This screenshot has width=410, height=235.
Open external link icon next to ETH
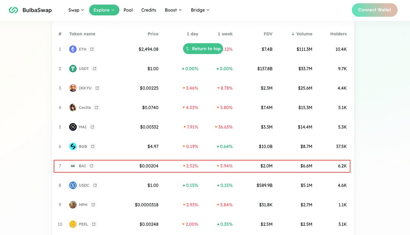click(92, 49)
